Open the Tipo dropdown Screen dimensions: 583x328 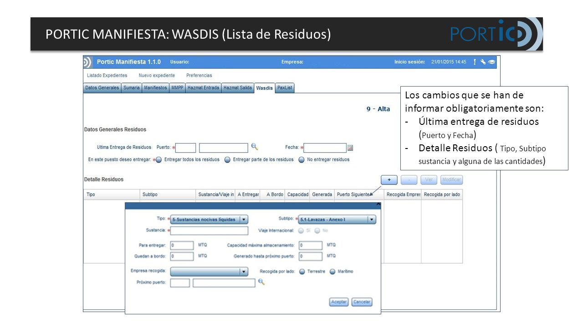[209, 220]
